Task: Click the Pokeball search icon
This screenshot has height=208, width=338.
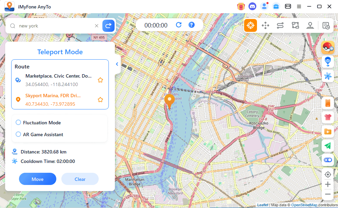Action: [x=327, y=47]
